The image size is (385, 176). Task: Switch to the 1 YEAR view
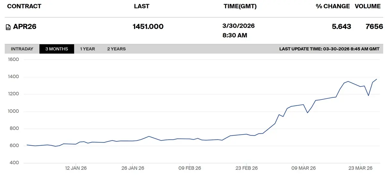[x=88, y=49]
